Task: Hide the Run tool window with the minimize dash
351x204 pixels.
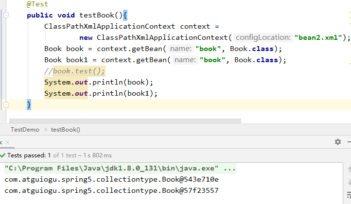Action: [350, 142]
